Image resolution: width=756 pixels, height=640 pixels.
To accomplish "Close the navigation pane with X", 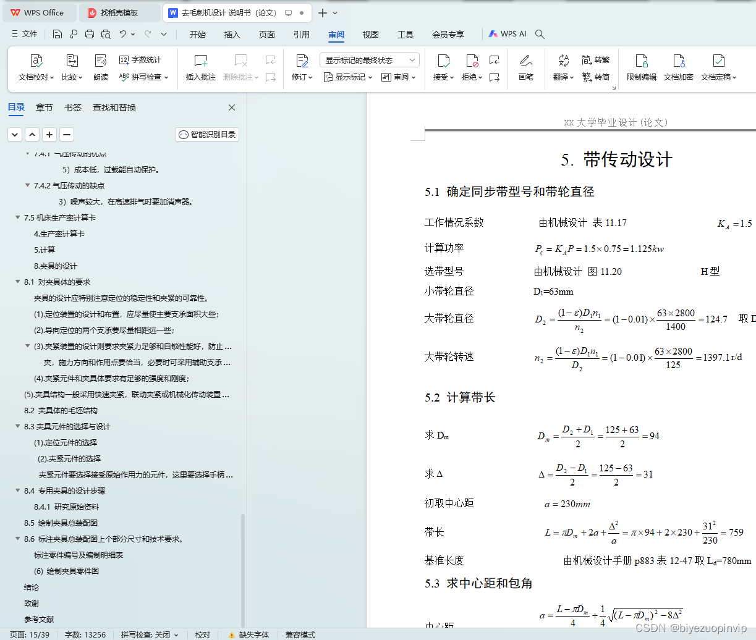I will click(232, 107).
